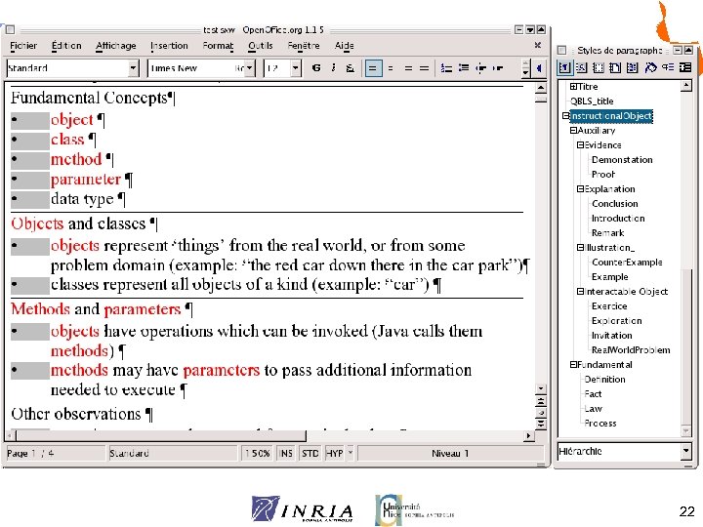
Task: Open the Fichier menu
Action: 23,46
